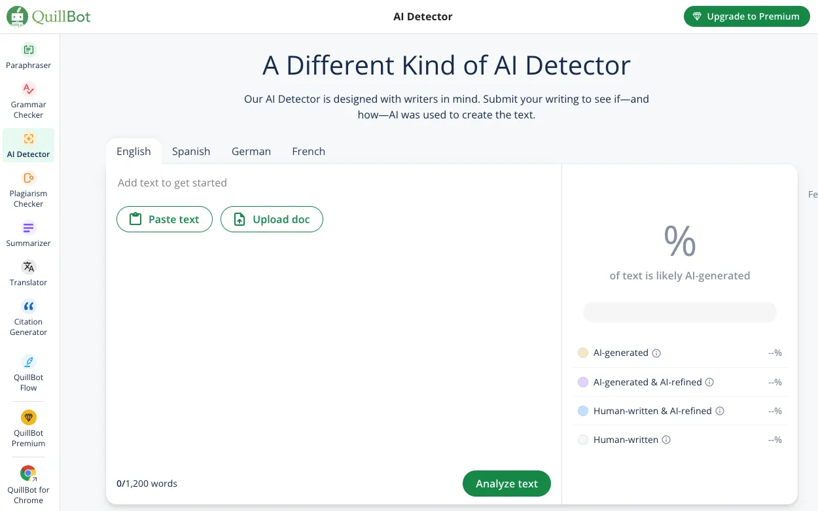
Task: Click 'of text is likely AI-generated' label
Action: [679, 275]
